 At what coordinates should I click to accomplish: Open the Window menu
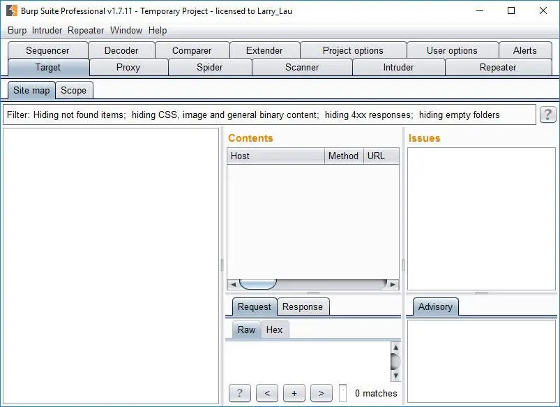coord(126,31)
